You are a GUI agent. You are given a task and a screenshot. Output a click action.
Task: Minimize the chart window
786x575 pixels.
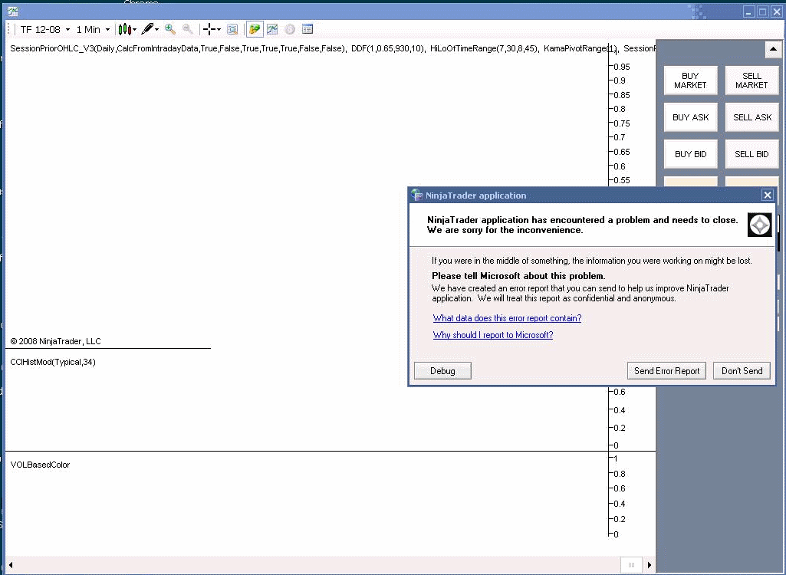point(749,11)
